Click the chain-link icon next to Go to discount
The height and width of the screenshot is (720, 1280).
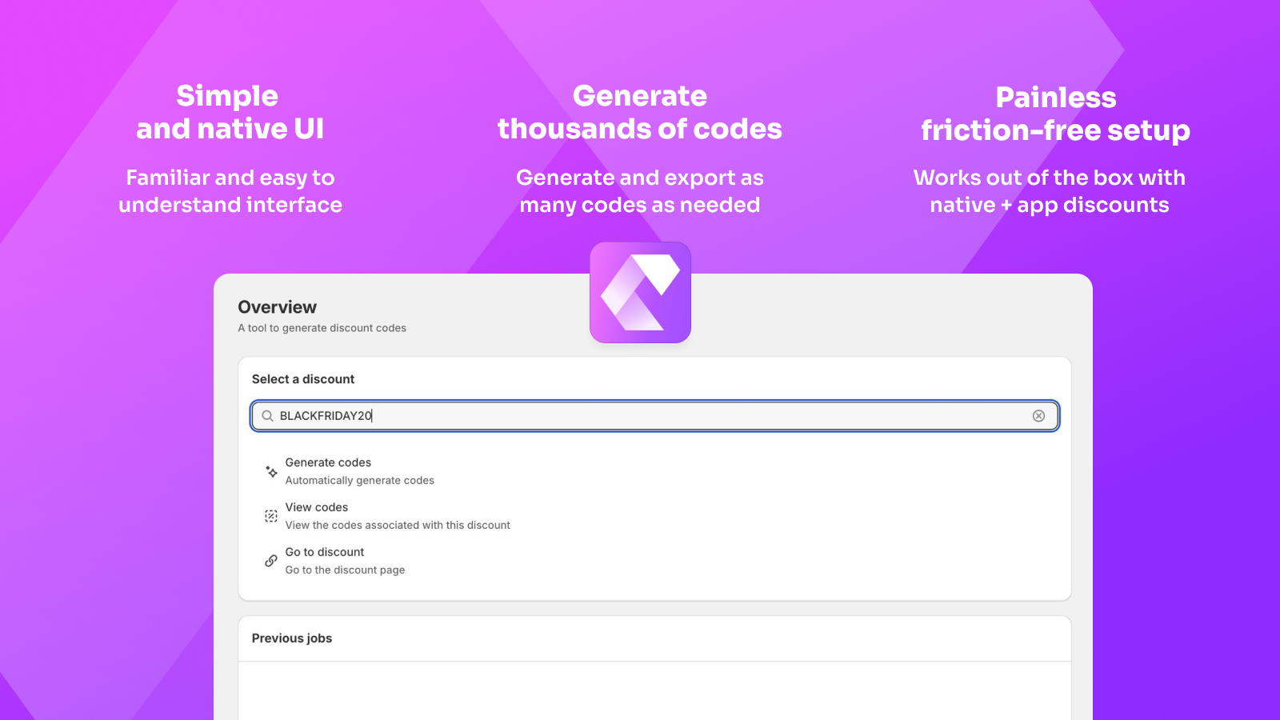click(270, 560)
